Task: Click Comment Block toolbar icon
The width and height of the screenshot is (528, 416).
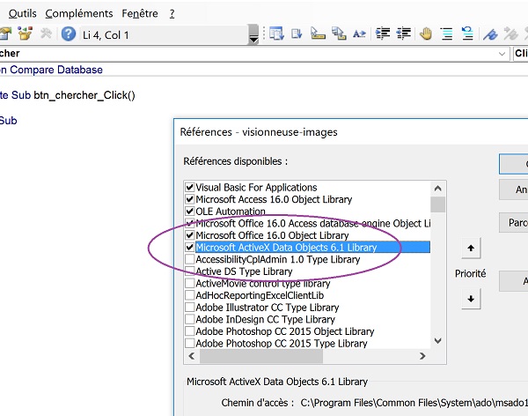Action: click(447, 33)
